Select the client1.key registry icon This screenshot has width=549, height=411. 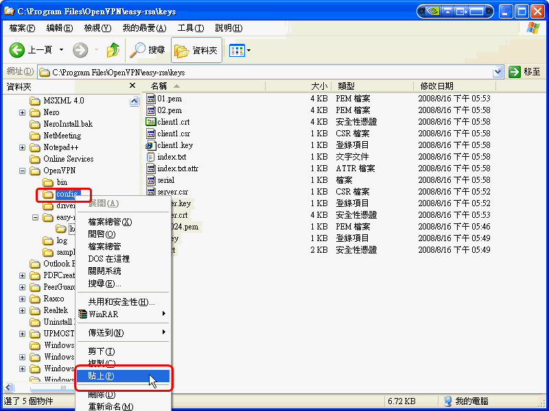coord(151,145)
